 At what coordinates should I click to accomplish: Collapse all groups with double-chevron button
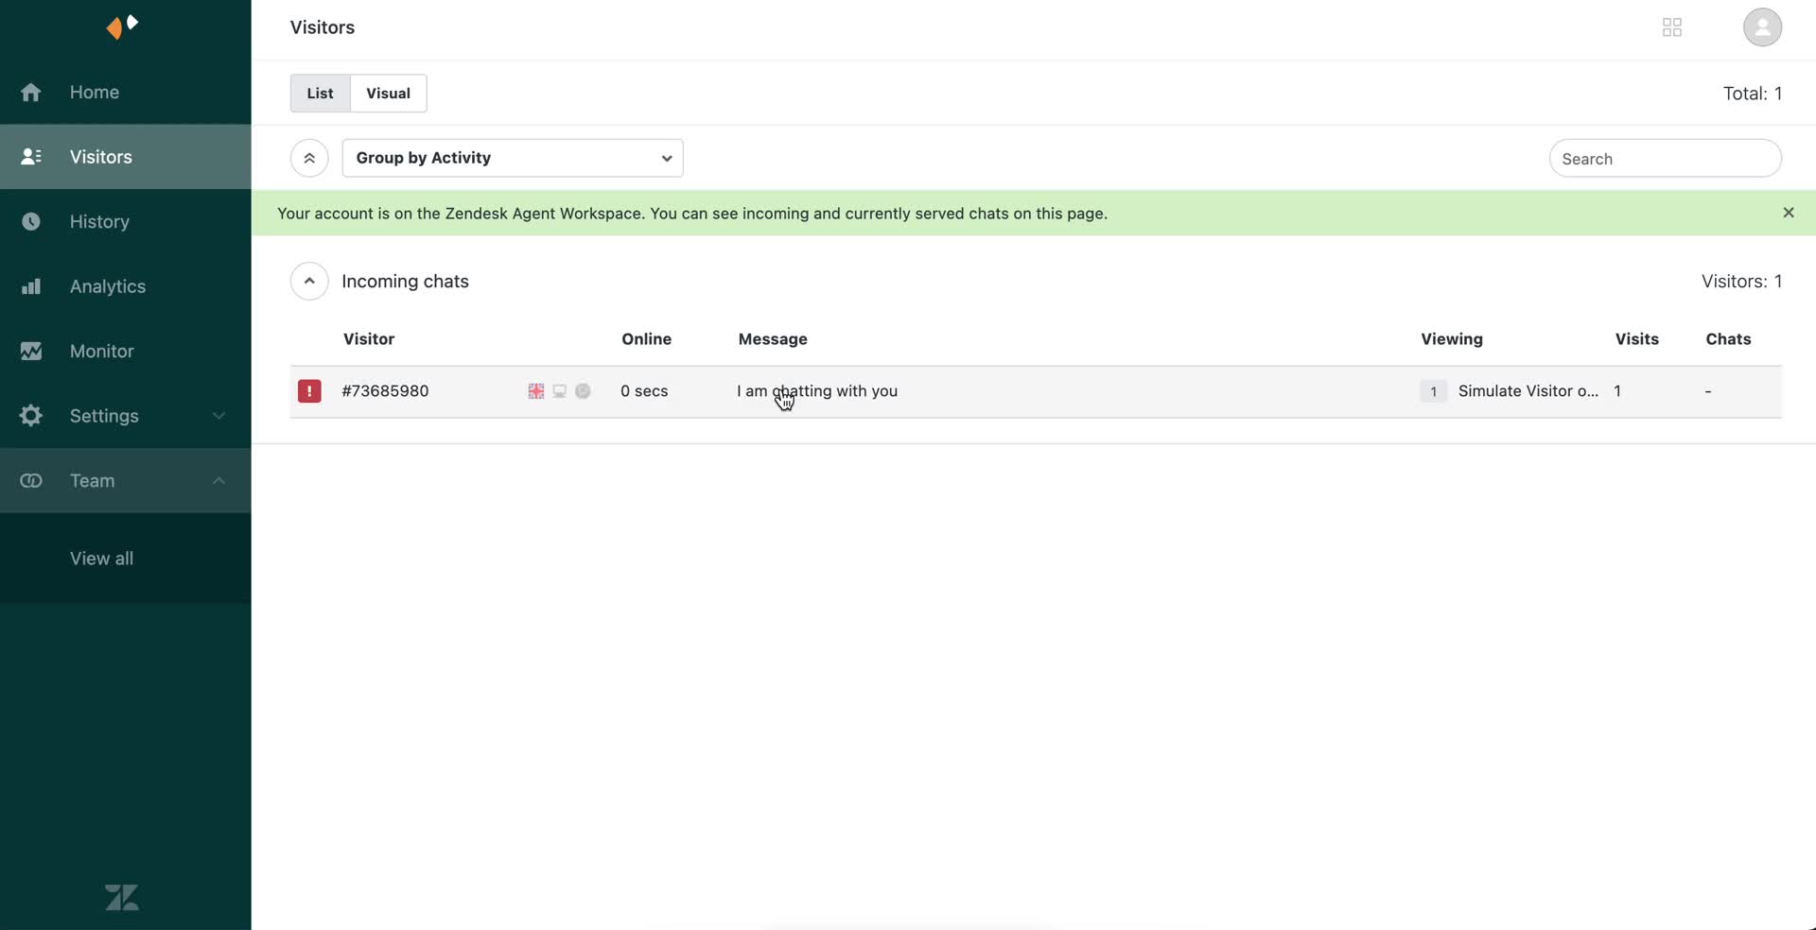click(x=309, y=159)
